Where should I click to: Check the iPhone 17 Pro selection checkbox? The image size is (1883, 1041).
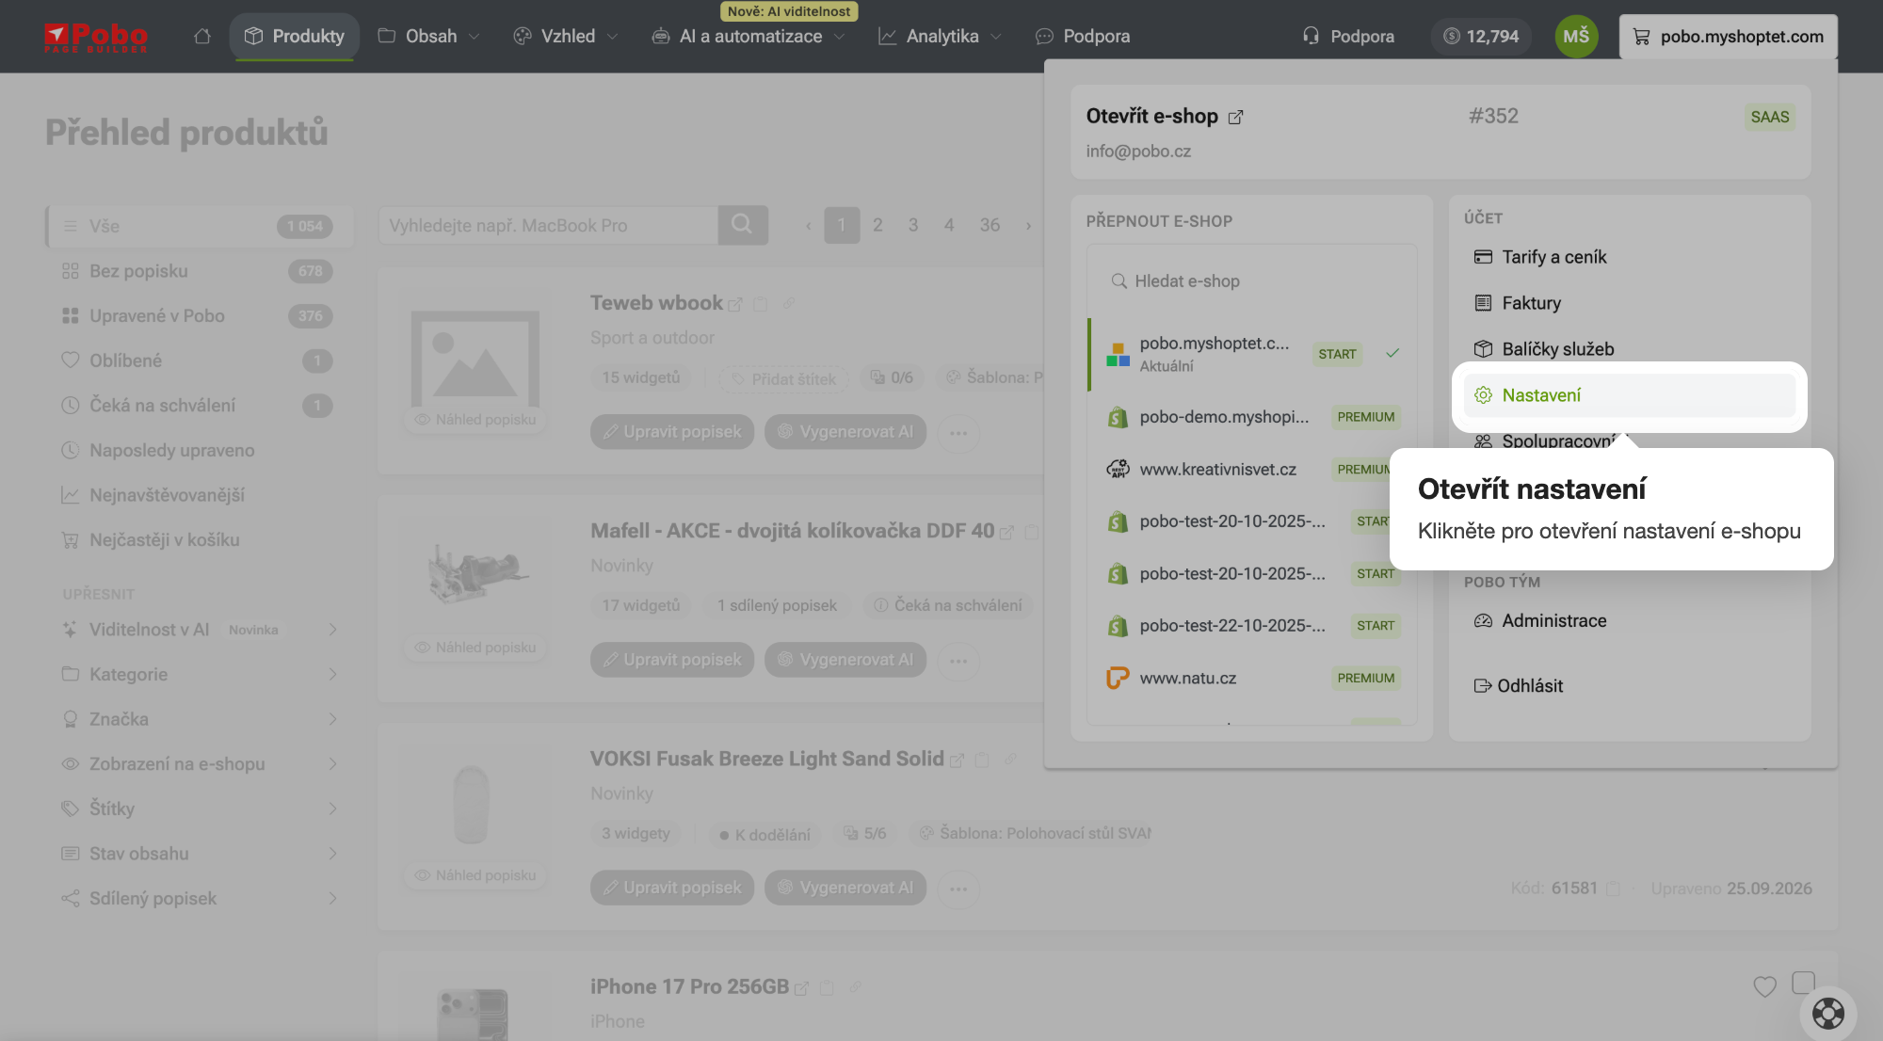point(1803,983)
